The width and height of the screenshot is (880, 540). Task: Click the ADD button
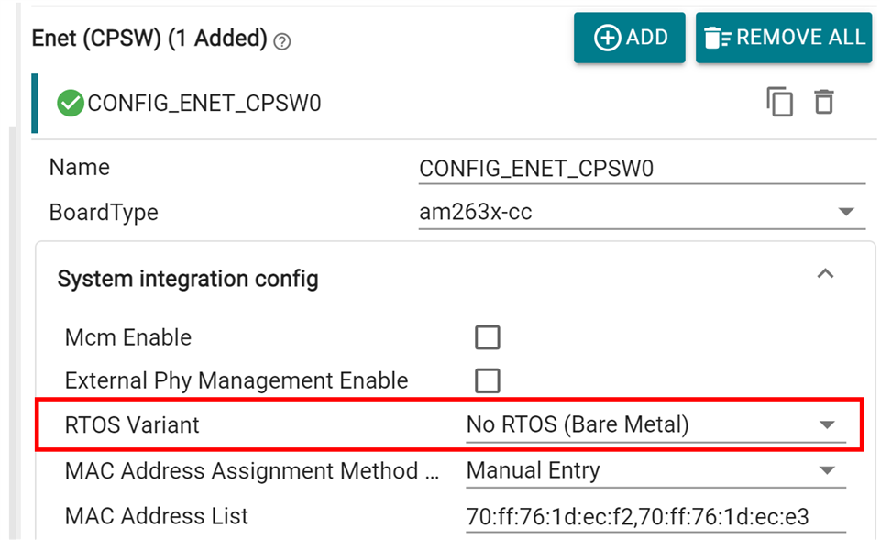click(629, 38)
